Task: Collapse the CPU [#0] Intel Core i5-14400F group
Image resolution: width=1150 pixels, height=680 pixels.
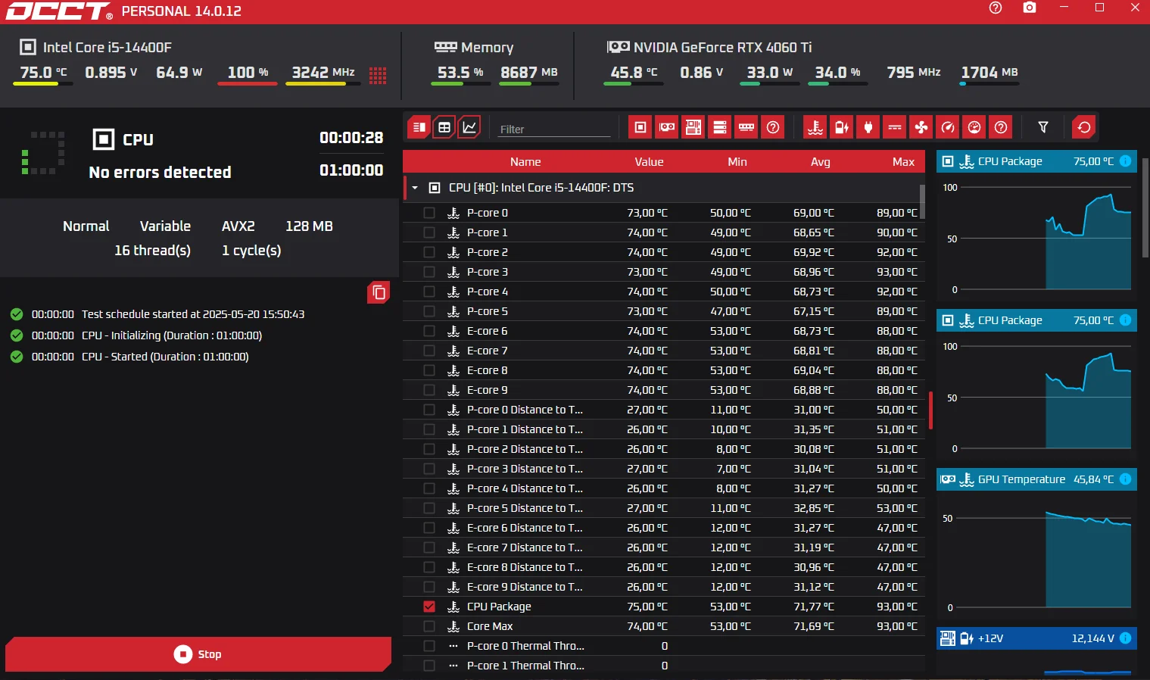Action: pyautogui.click(x=415, y=188)
